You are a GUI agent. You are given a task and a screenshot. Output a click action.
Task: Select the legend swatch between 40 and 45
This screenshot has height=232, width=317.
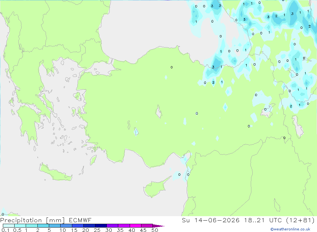[x=135, y=226]
